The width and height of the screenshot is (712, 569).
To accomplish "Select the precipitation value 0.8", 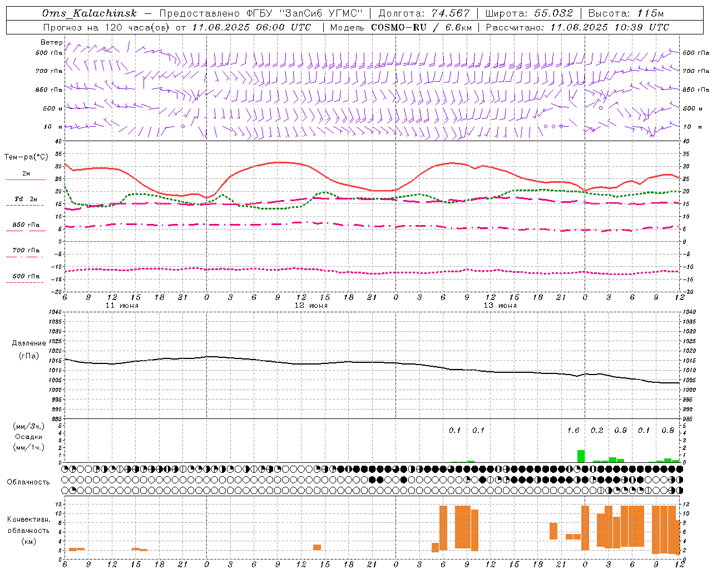I will 667,431.
